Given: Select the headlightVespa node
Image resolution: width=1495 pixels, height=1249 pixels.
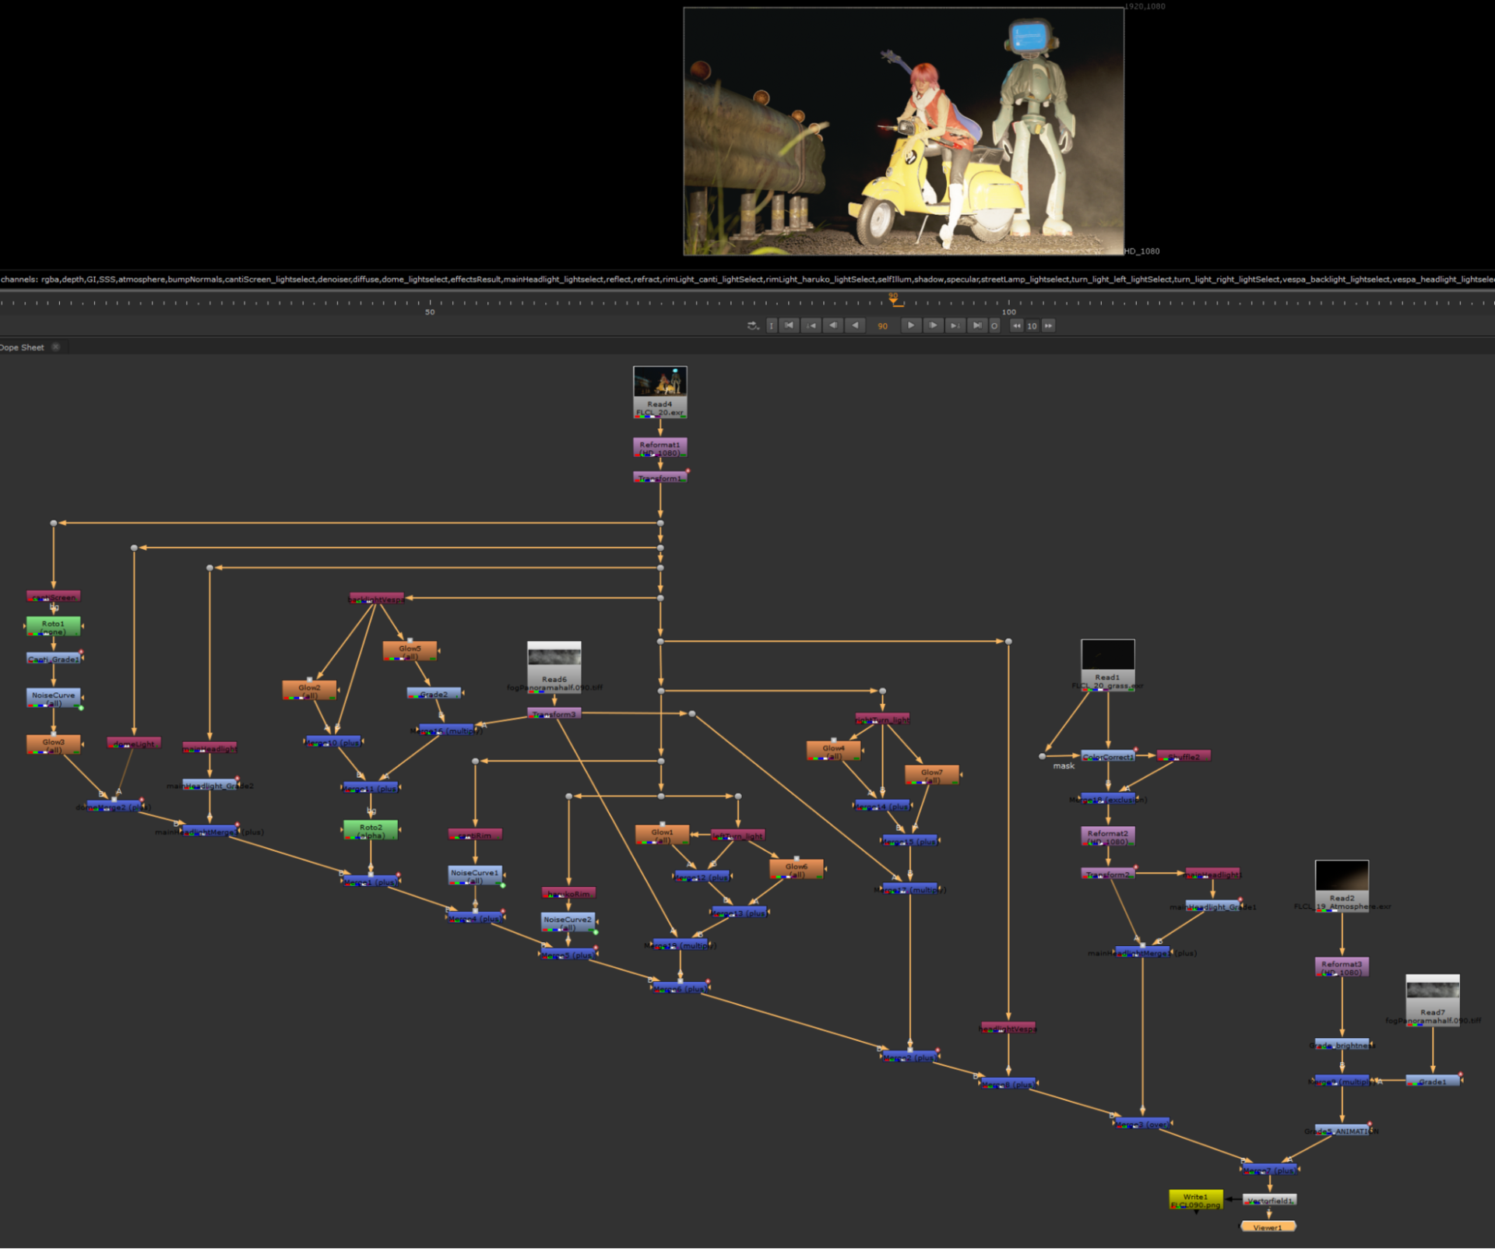Looking at the screenshot, I should (1008, 1028).
